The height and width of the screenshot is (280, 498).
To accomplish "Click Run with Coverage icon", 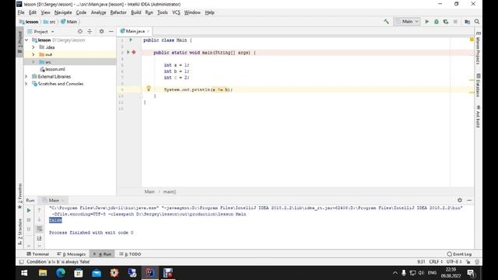I will click(x=446, y=22).
